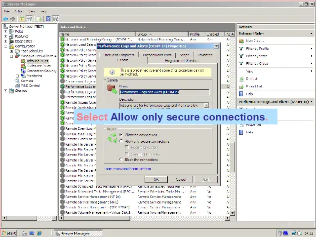Click OK in the Properties dialog
Viewport: 316px width, 237px height.
(x=156, y=179)
